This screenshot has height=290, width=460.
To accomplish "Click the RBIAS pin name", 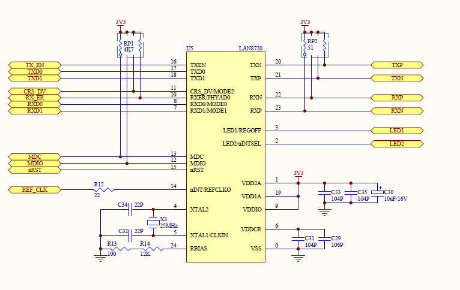I will 199,249.
